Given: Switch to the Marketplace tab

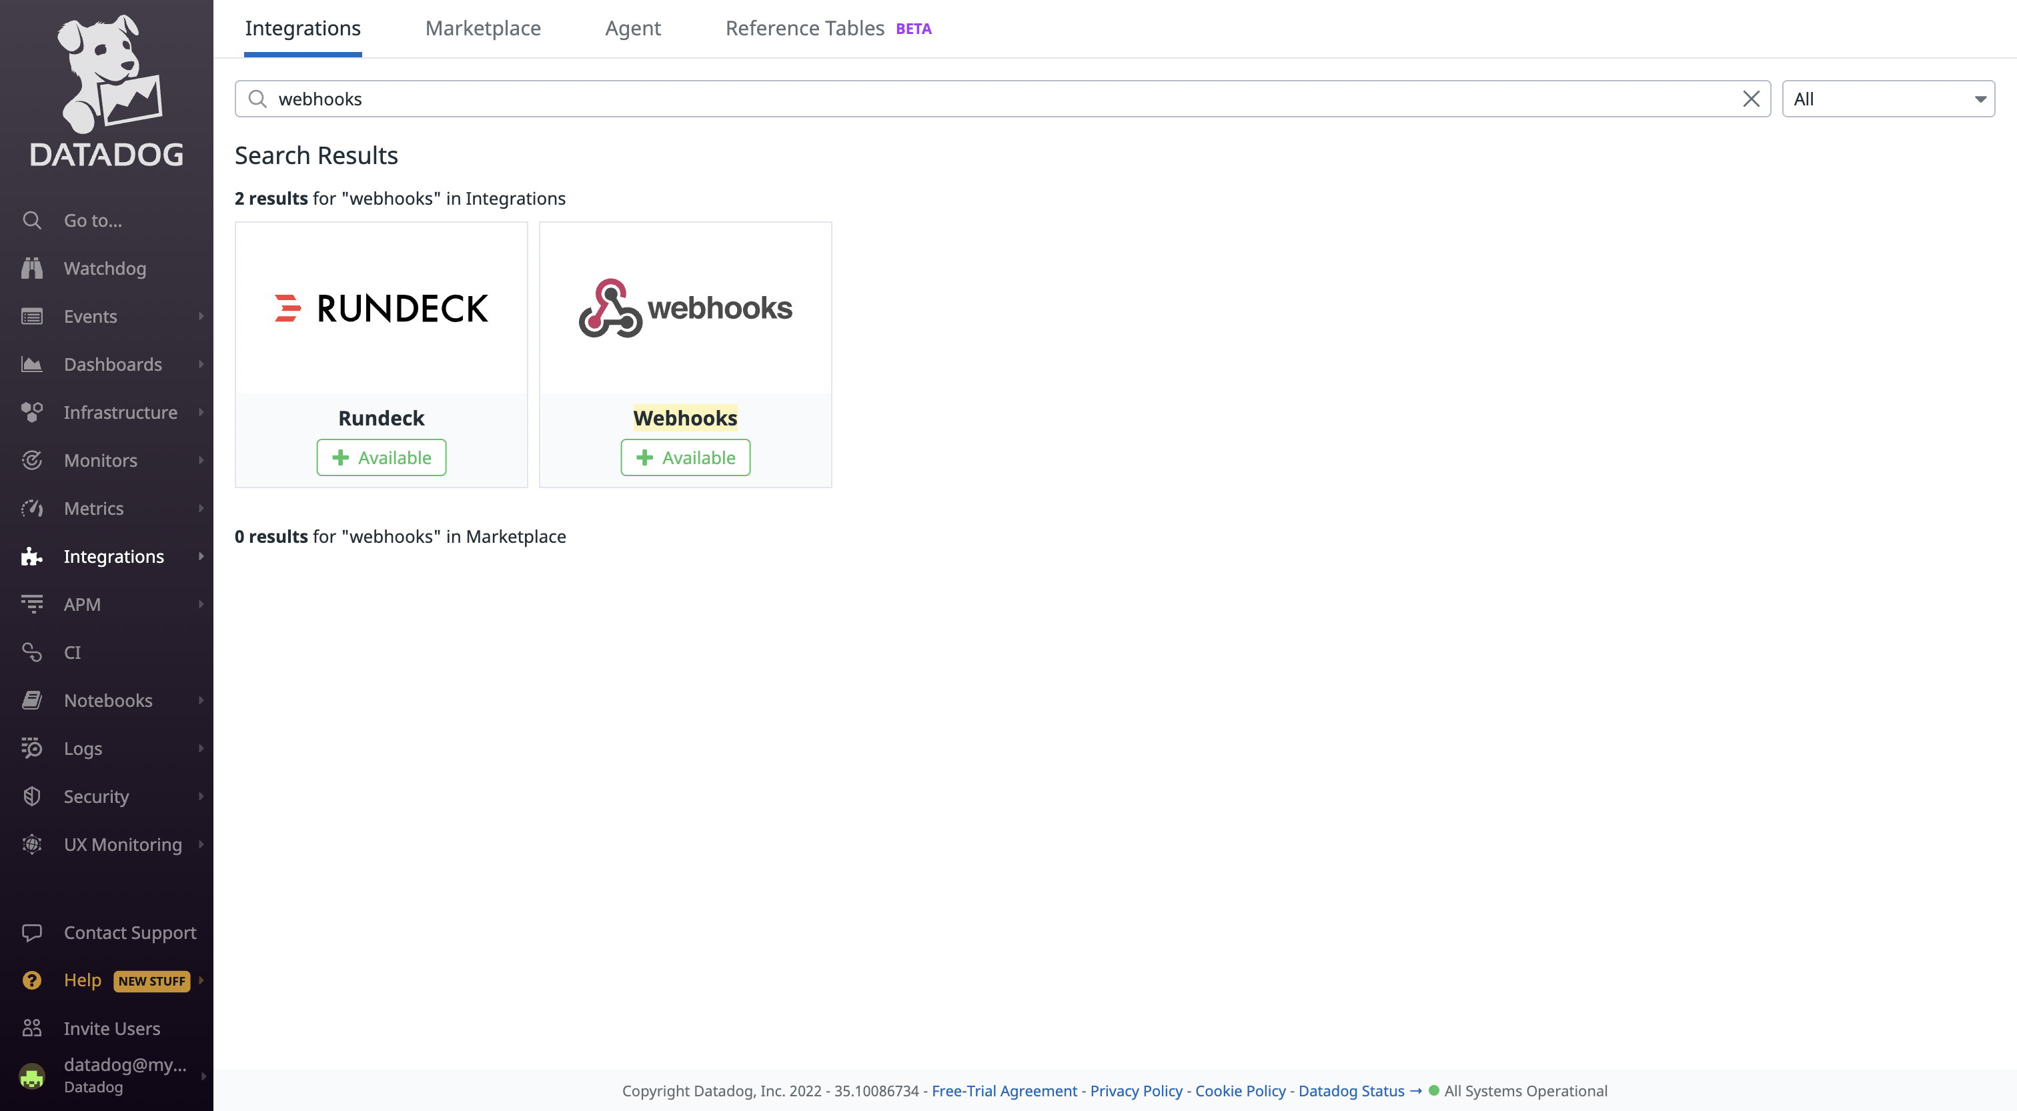Looking at the screenshot, I should [482, 28].
